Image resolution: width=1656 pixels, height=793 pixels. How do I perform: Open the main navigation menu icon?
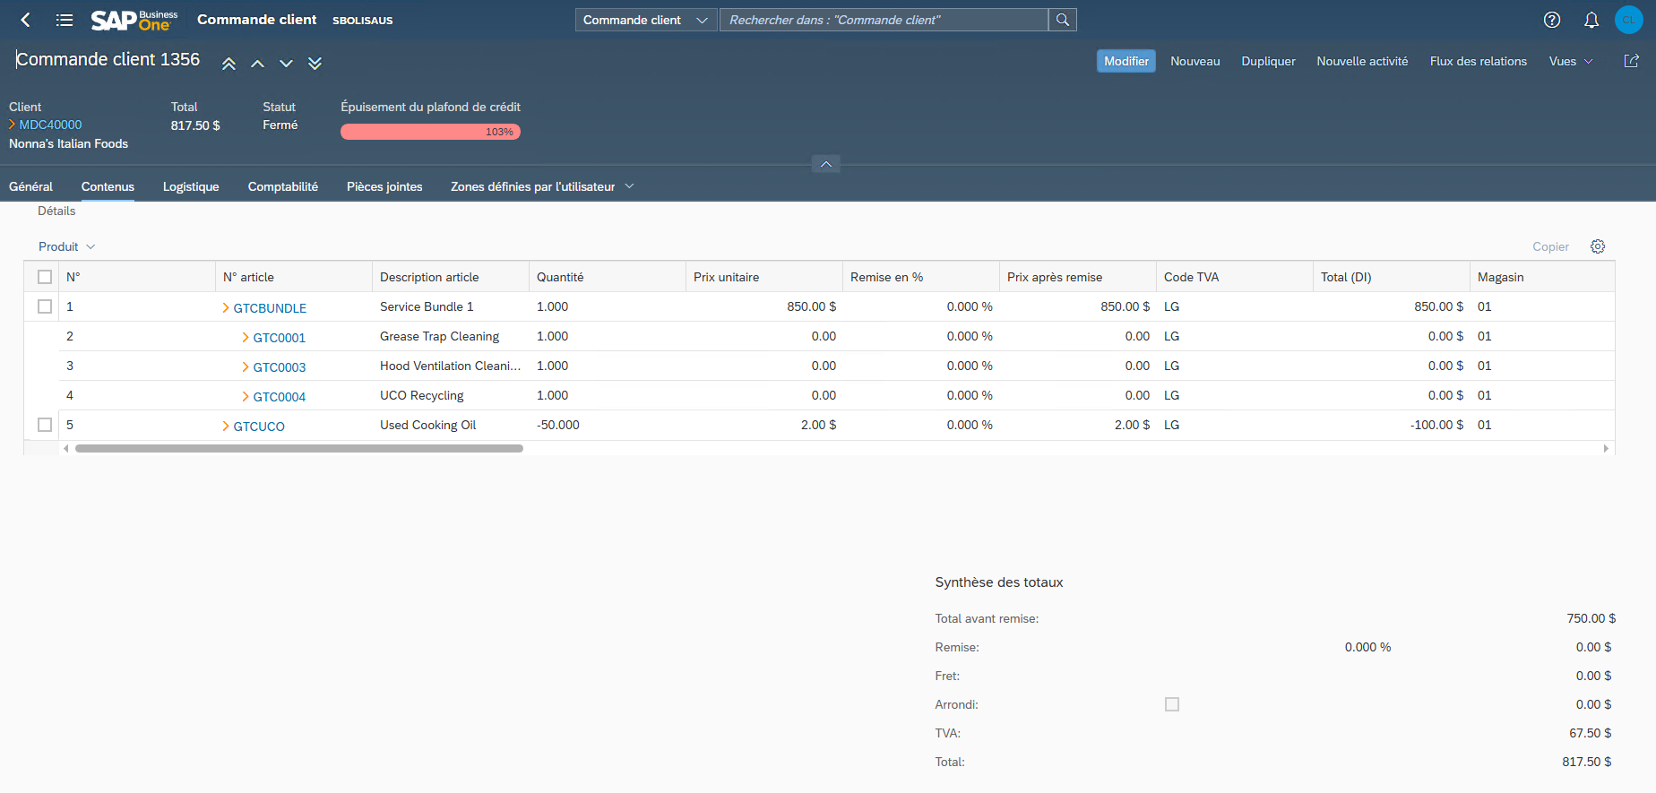point(65,20)
